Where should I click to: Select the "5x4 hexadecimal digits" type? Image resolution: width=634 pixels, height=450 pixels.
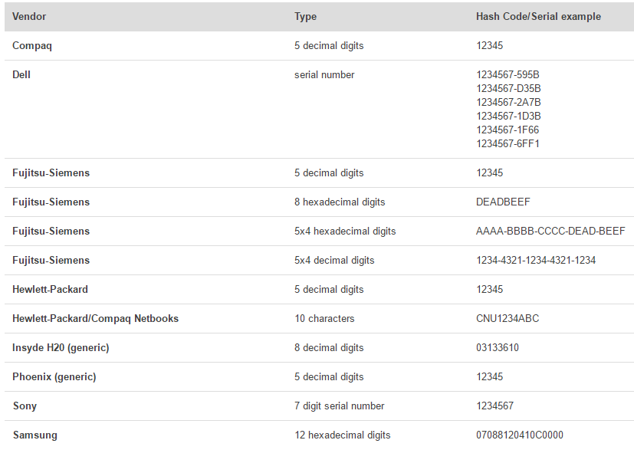tap(345, 232)
